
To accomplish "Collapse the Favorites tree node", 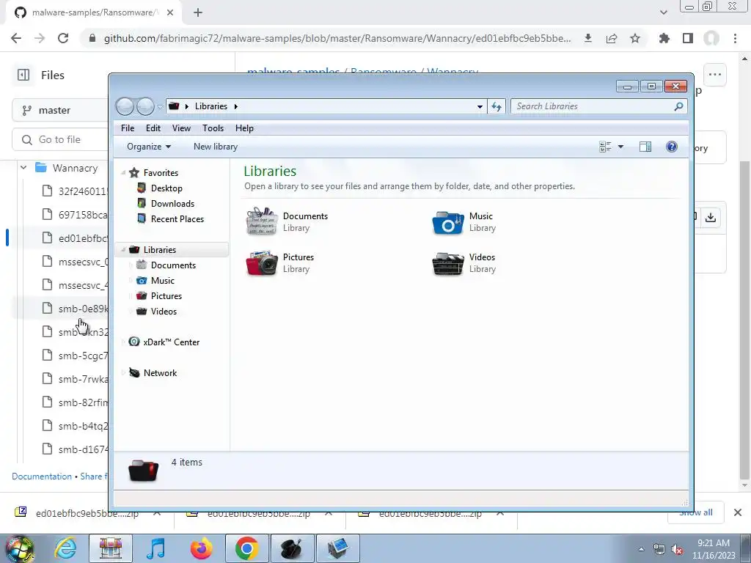I will [123, 173].
